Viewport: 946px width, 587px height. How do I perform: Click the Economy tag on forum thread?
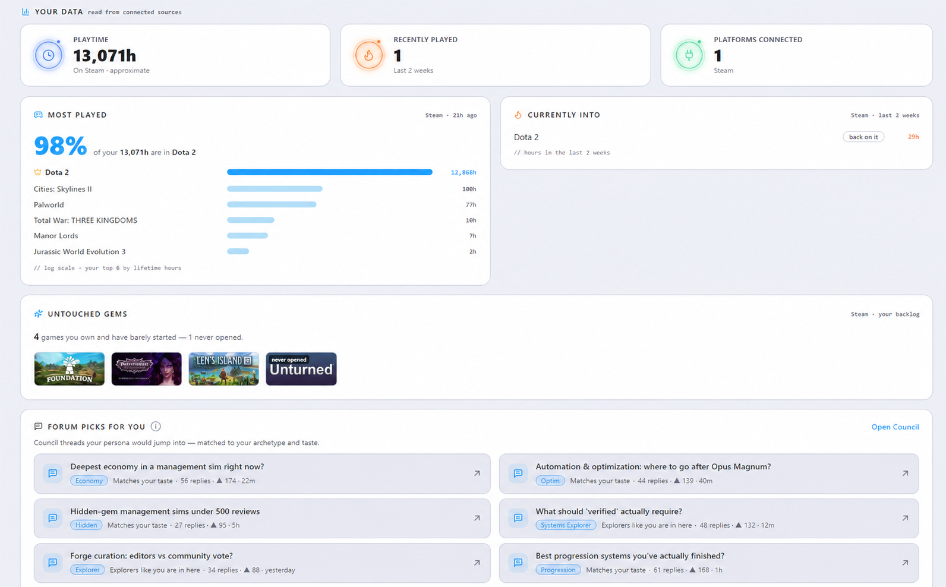click(89, 481)
